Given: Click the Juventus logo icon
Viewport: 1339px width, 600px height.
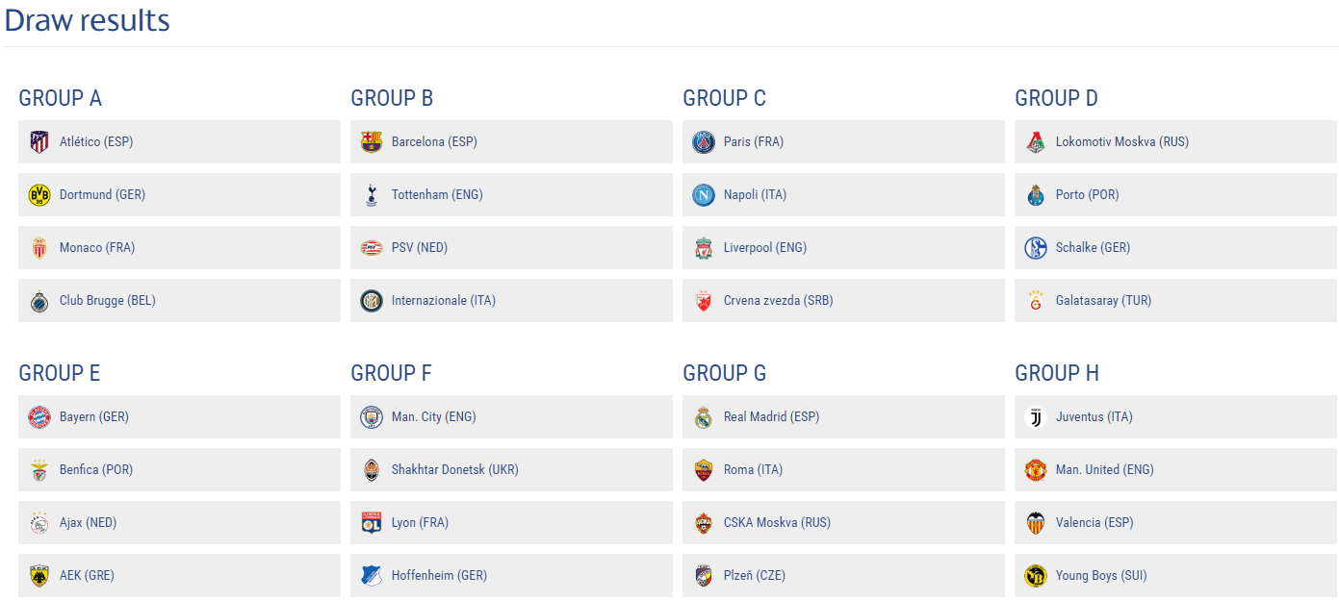Looking at the screenshot, I should 1036,417.
